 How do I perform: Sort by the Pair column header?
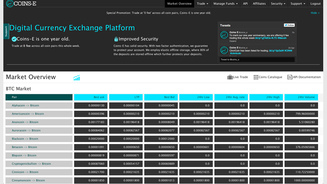(39, 97)
